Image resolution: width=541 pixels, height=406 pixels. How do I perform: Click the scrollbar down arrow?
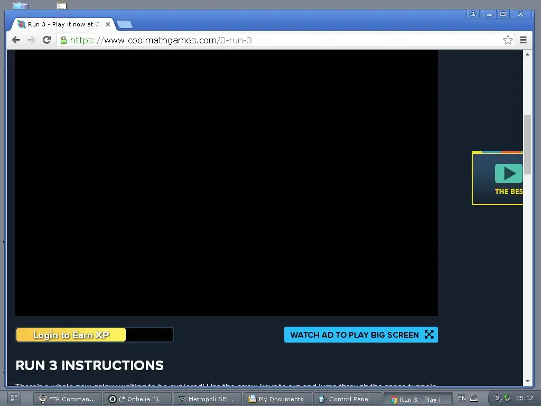pyautogui.click(x=527, y=381)
